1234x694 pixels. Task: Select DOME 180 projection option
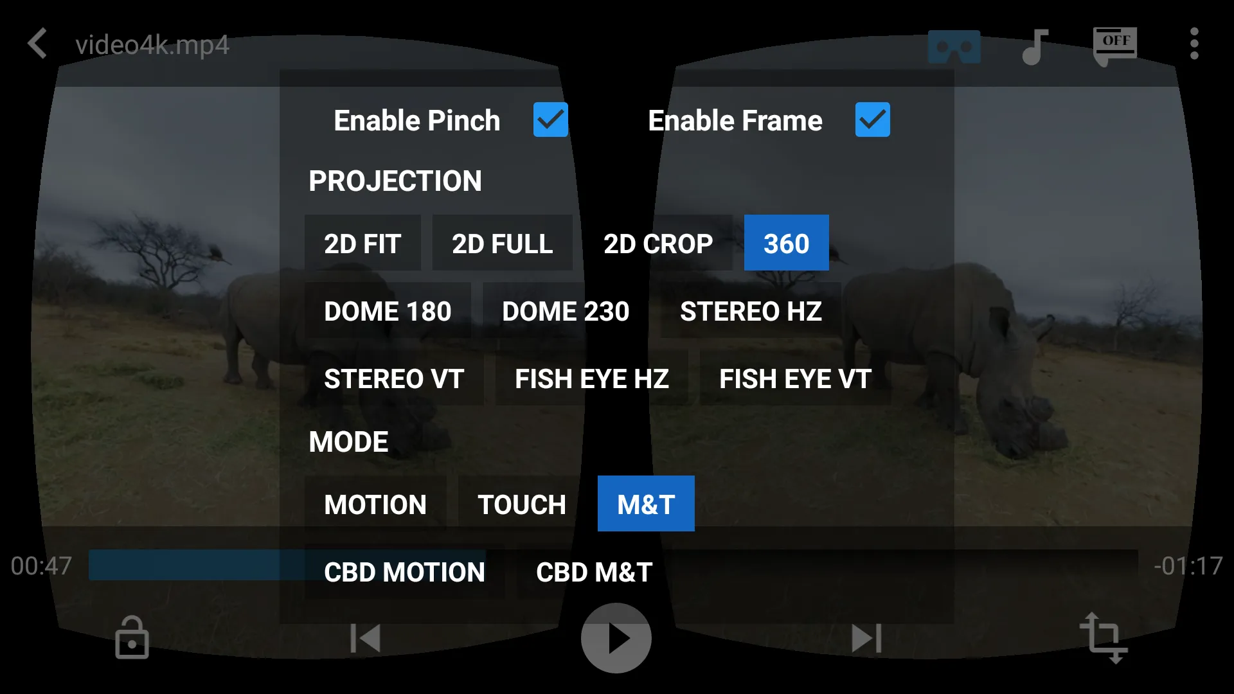point(388,310)
